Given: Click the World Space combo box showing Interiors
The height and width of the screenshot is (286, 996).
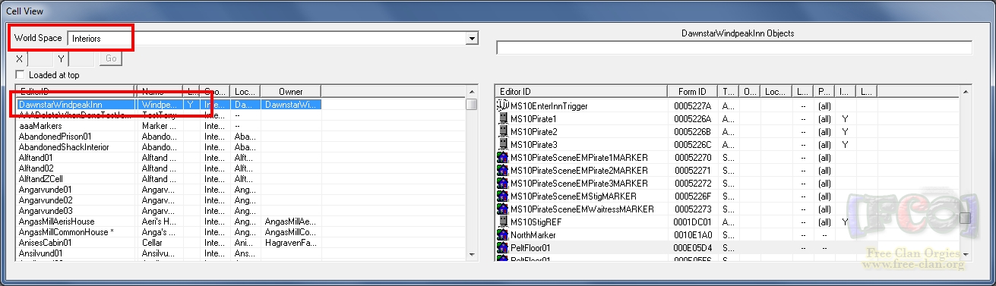Looking at the screenshot, I should point(273,38).
